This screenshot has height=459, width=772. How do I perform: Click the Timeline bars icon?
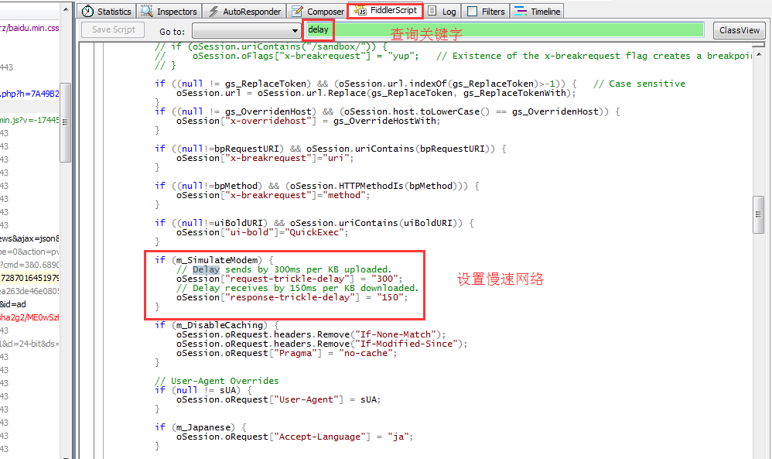tap(521, 12)
